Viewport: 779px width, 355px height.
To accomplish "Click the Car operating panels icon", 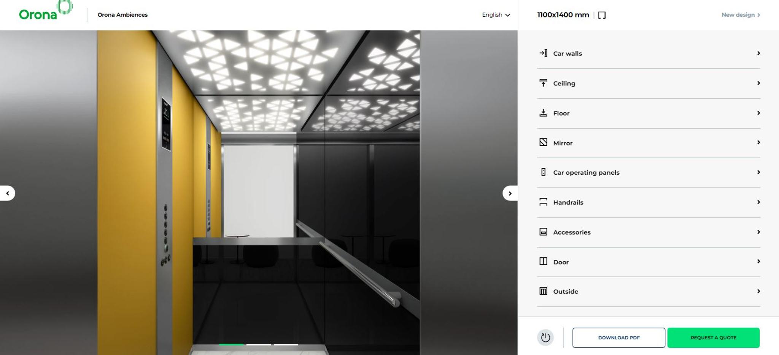I will coord(543,172).
